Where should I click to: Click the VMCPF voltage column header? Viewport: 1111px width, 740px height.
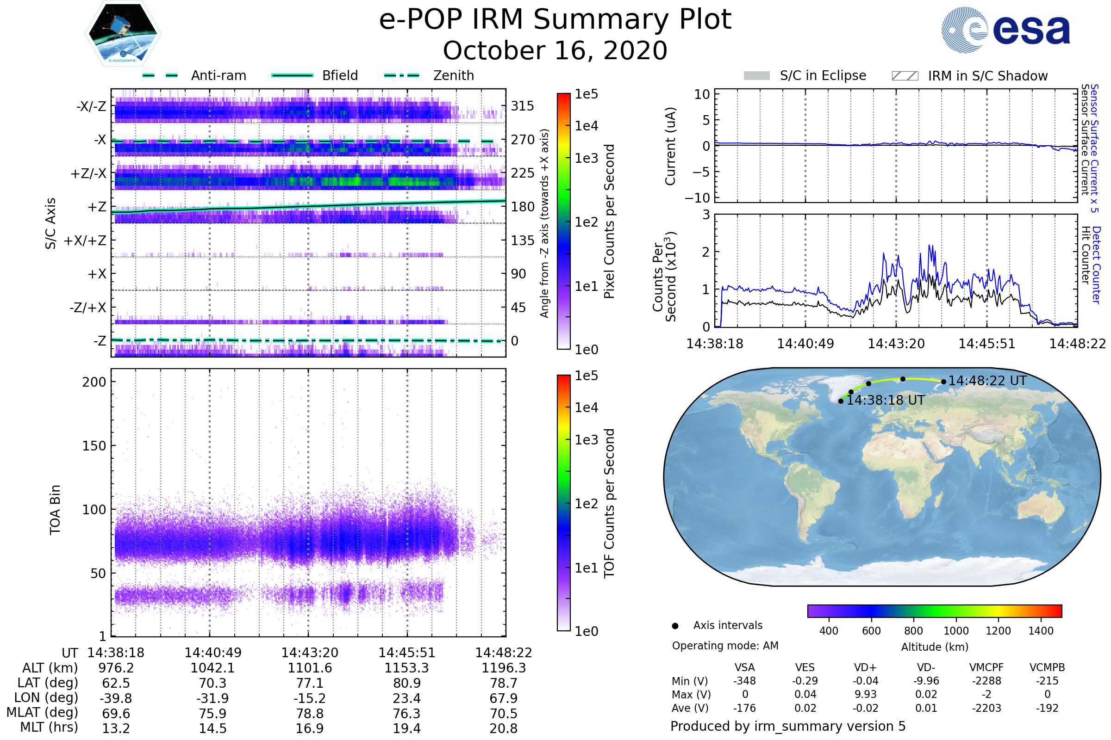pyautogui.click(x=986, y=667)
